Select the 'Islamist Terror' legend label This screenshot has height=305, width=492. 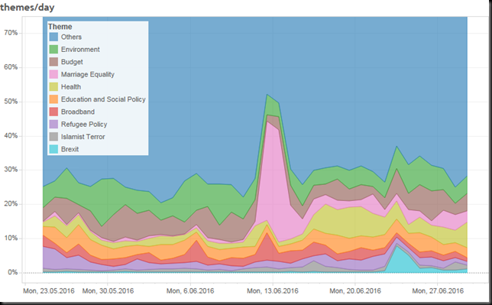pyautogui.click(x=83, y=137)
